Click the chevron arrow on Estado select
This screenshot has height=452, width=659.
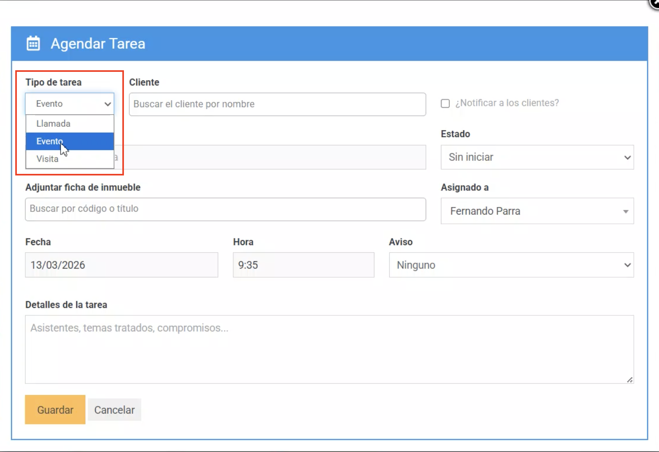click(x=627, y=158)
